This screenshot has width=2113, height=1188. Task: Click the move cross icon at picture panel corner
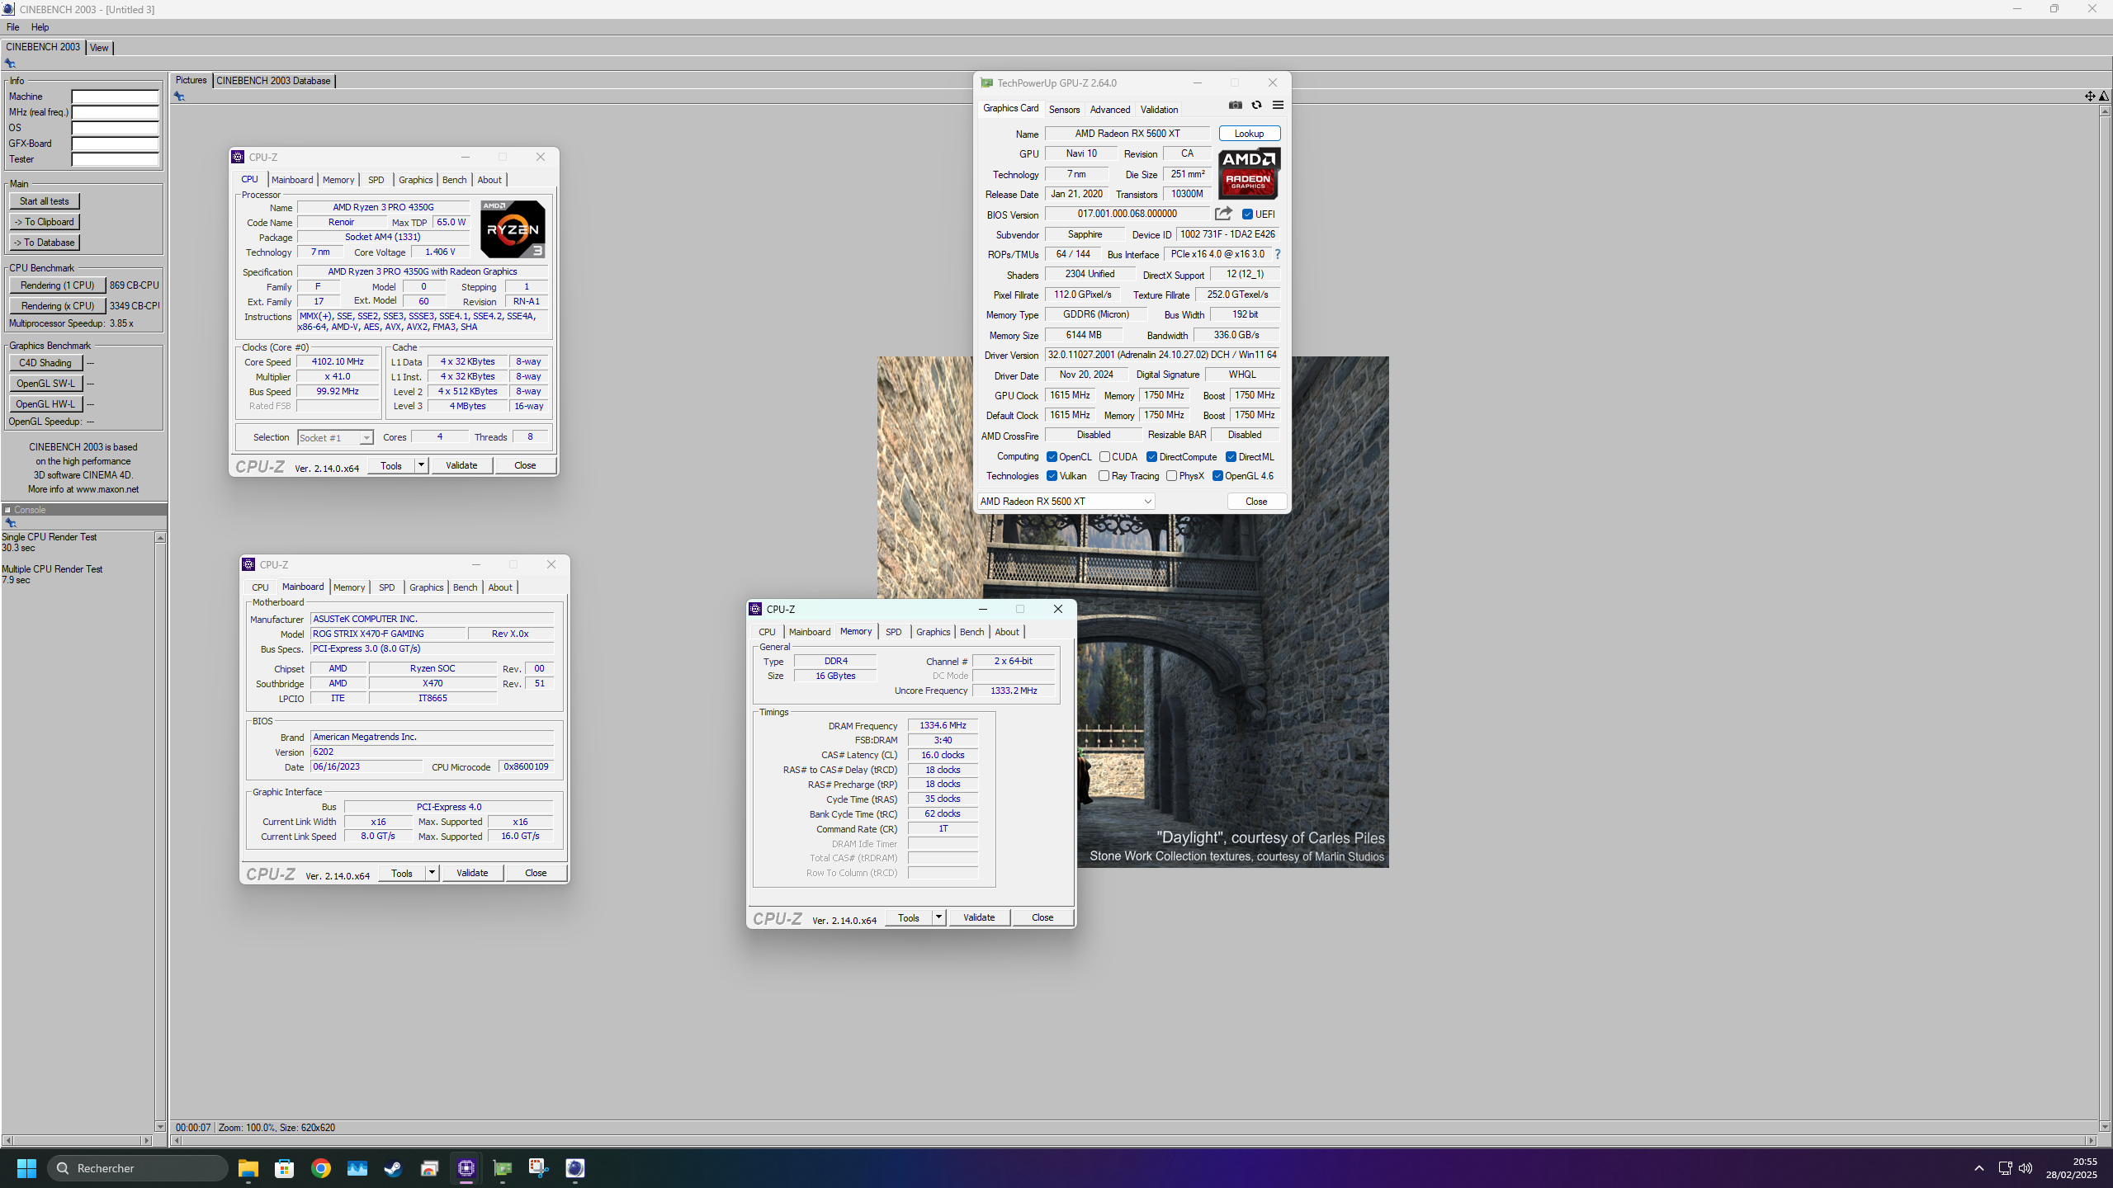click(x=2090, y=97)
